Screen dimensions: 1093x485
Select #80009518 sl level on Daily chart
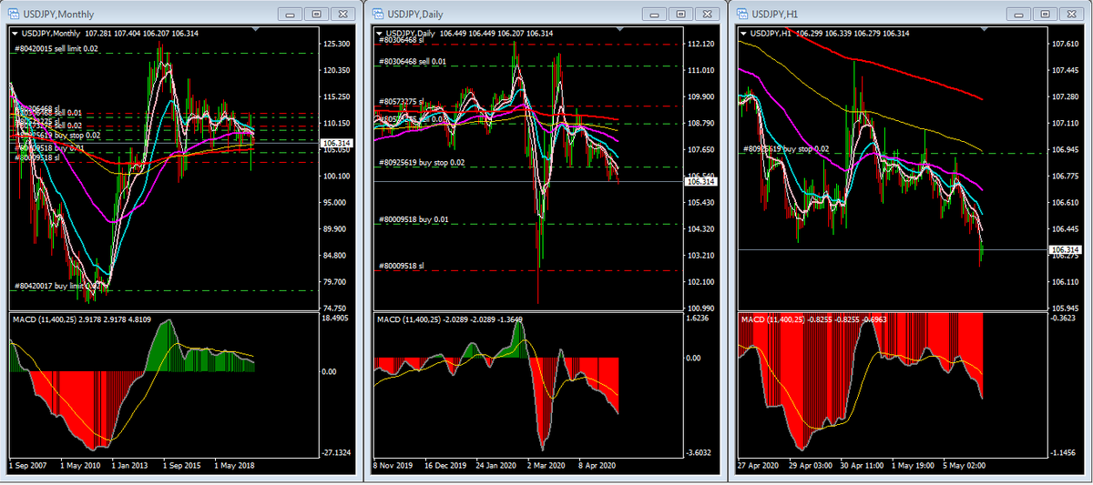click(401, 266)
